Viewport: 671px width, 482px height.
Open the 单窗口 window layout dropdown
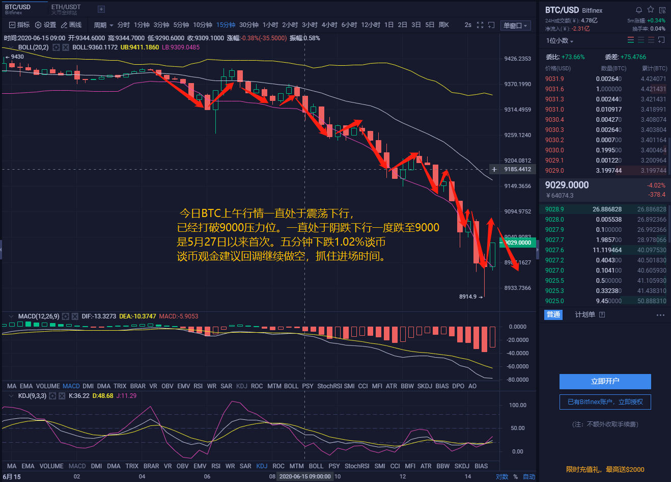(516, 25)
